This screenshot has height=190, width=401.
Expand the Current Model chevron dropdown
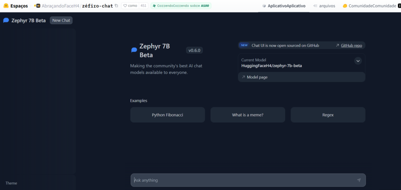358,61
